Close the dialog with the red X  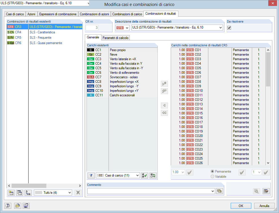pos(273,3)
